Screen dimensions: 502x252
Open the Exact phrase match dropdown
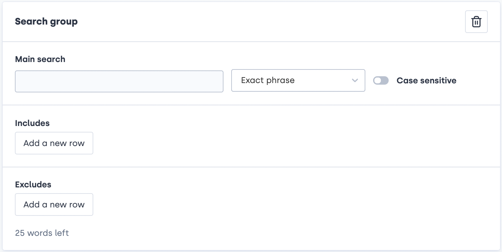coord(298,80)
